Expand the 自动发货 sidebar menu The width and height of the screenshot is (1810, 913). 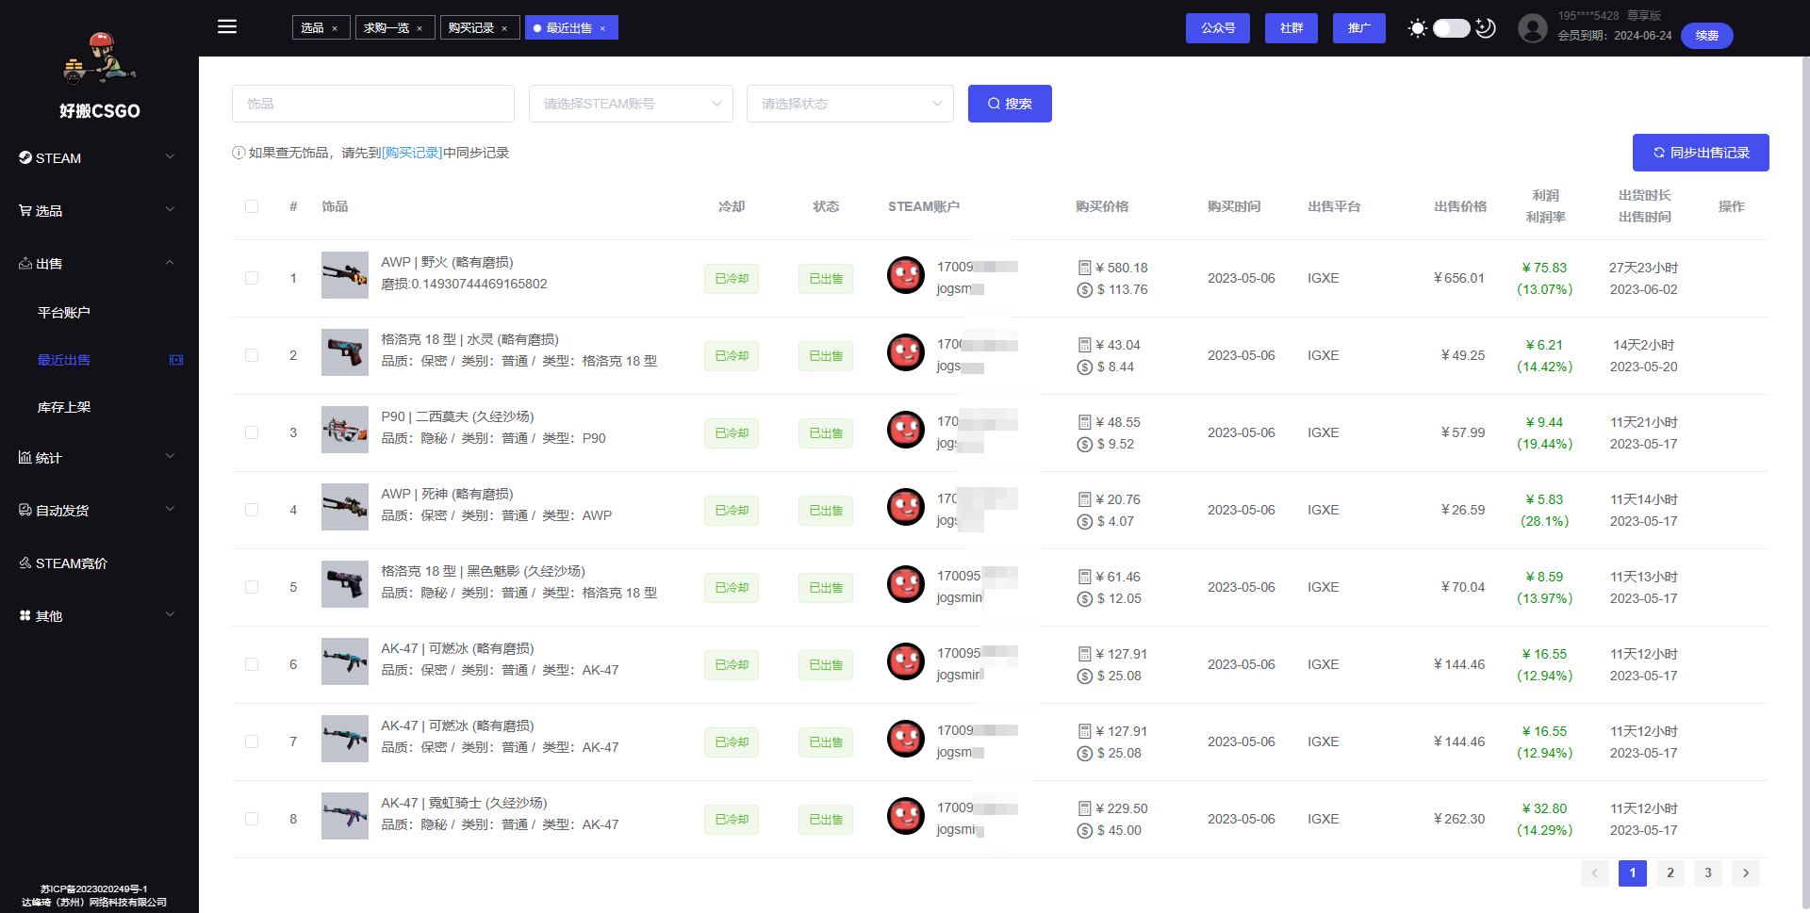99,511
